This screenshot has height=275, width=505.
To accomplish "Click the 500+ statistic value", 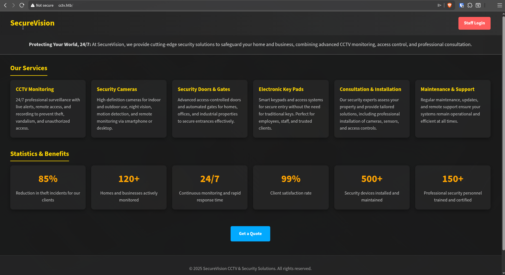I will point(372,179).
